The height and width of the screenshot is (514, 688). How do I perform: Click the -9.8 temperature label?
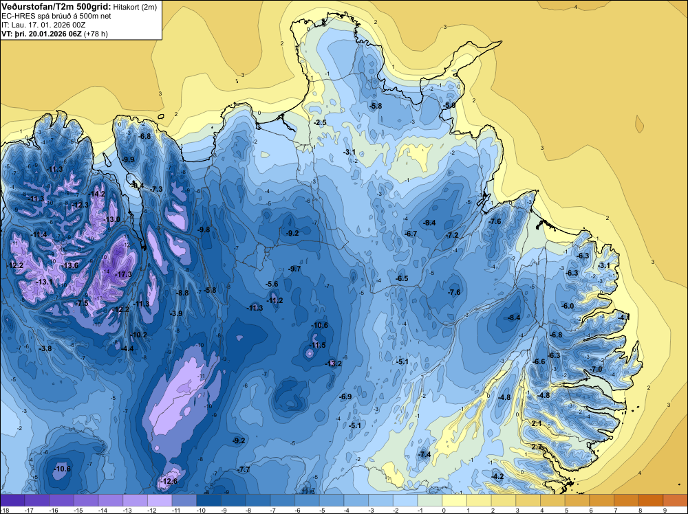point(203,230)
